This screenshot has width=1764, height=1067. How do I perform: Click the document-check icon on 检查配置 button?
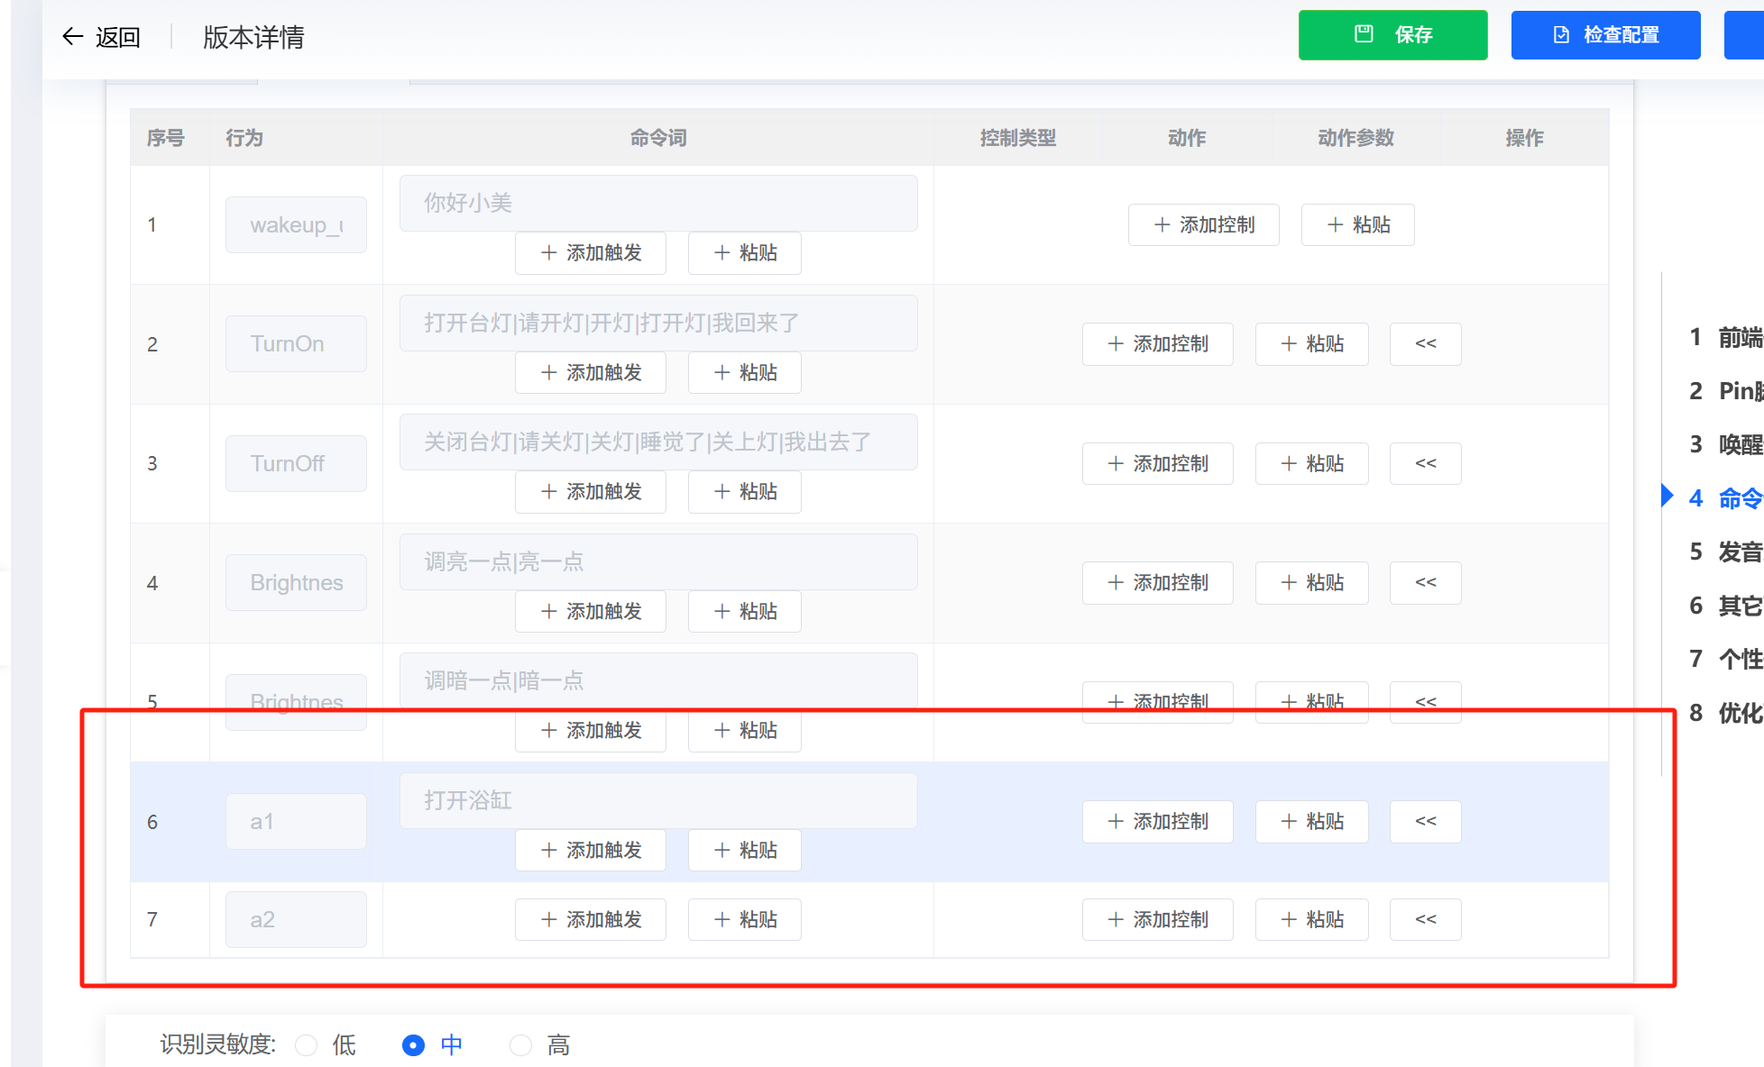point(1559,34)
